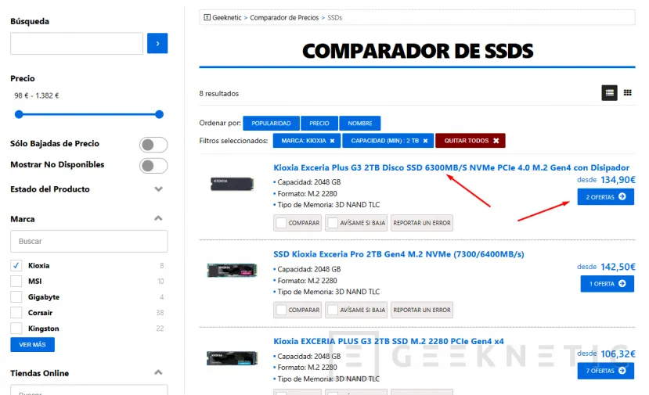
Task: Open 1 Oferta for Exceria Pro
Action: tap(608, 284)
